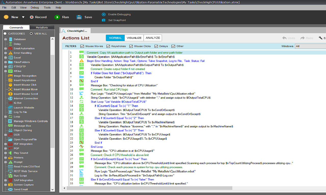Image resolution: width=326 pixels, height=195 pixels.
Task: Expand the PDF Integration tree node
Action: 5,144
